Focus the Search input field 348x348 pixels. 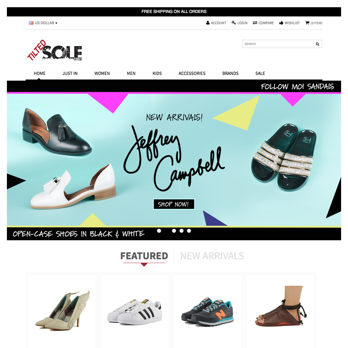282,44
